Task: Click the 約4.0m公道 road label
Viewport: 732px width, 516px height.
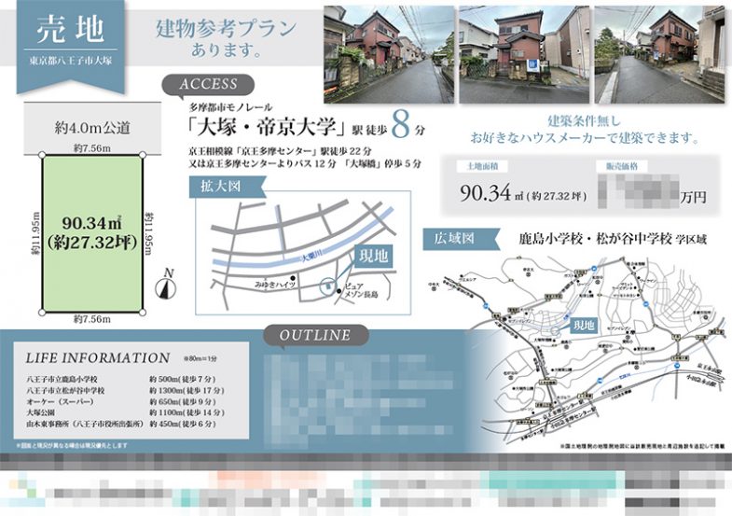Action: (x=92, y=127)
